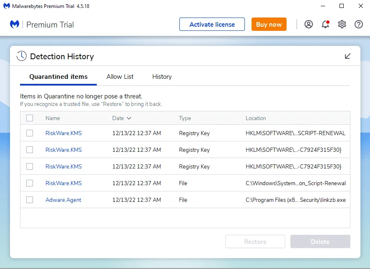Click the Activate license button
The width and height of the screenshot is (370, 269).
(x=212, y=24)
